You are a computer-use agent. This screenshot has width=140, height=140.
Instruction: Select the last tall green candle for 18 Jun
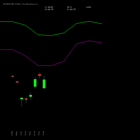click(44, 84)
